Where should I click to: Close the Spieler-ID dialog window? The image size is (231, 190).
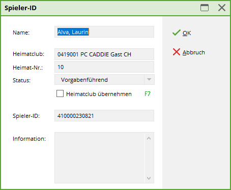tap(222, 8)
